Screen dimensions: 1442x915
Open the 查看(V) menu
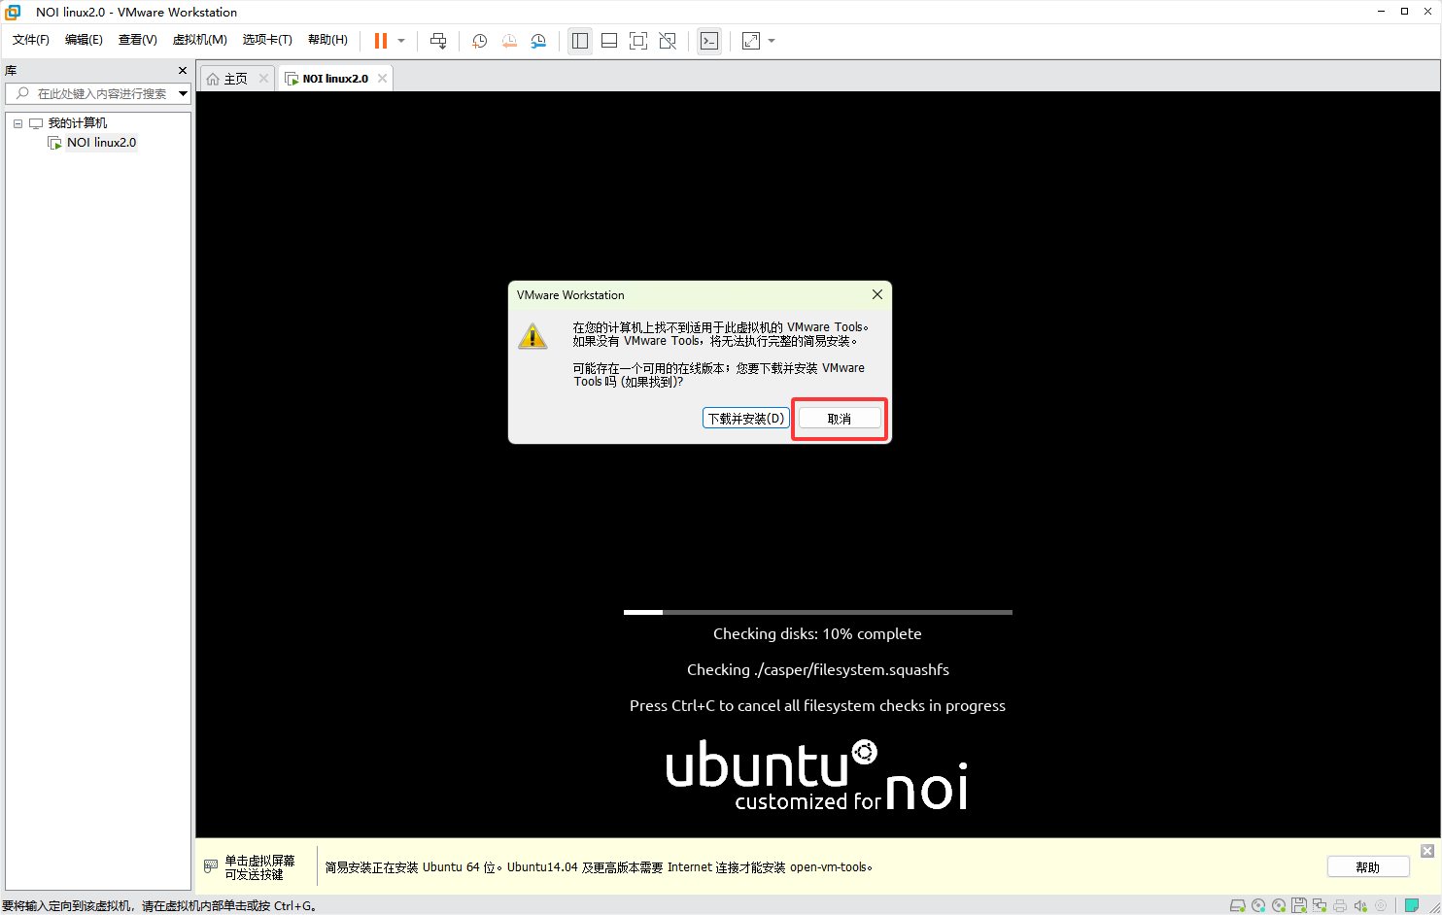[x=137, y=40]
